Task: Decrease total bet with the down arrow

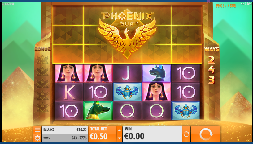Action: [119, 138]
